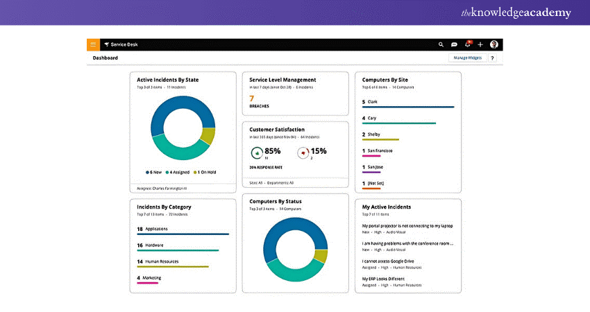Click the green thumbs-up satisfaction icon
Image resolution: width=590 pixels, height=312 pixels.
point(257,152)
